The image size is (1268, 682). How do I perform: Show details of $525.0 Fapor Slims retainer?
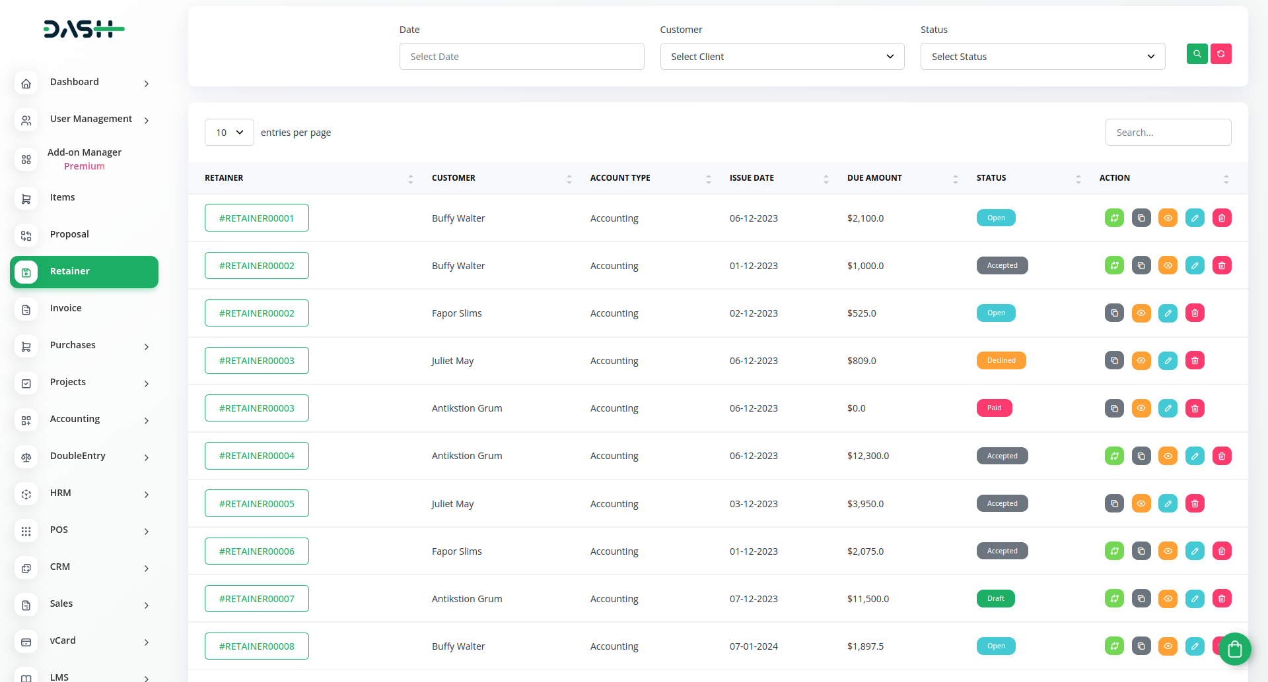(x=1141, y=313)
